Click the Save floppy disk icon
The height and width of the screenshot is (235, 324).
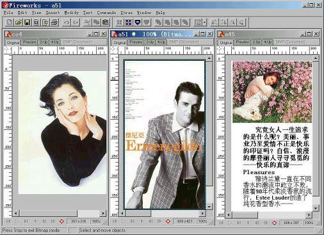click(28, 22)
